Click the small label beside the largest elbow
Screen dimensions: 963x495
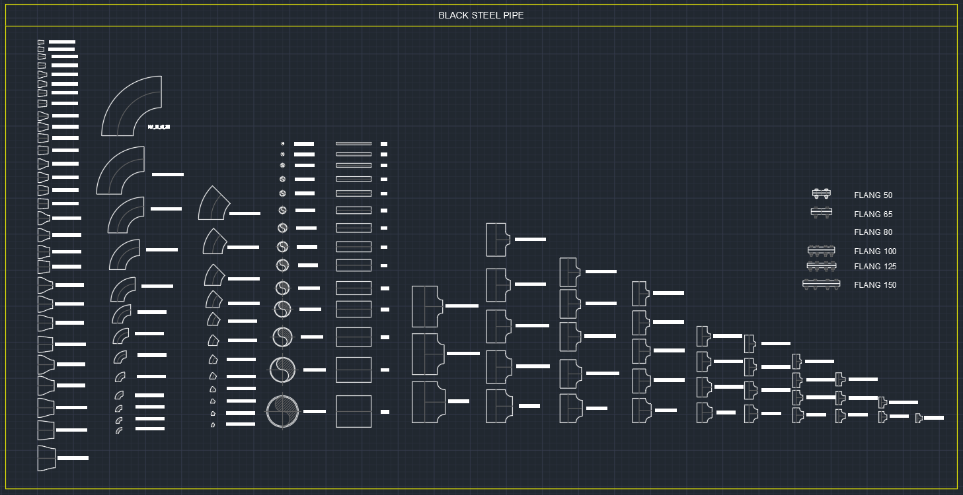(159, 127)
